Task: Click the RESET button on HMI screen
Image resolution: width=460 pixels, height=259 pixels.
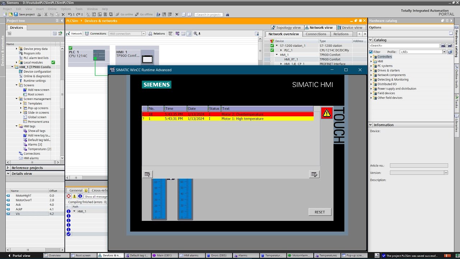Action: click(320, 212)
